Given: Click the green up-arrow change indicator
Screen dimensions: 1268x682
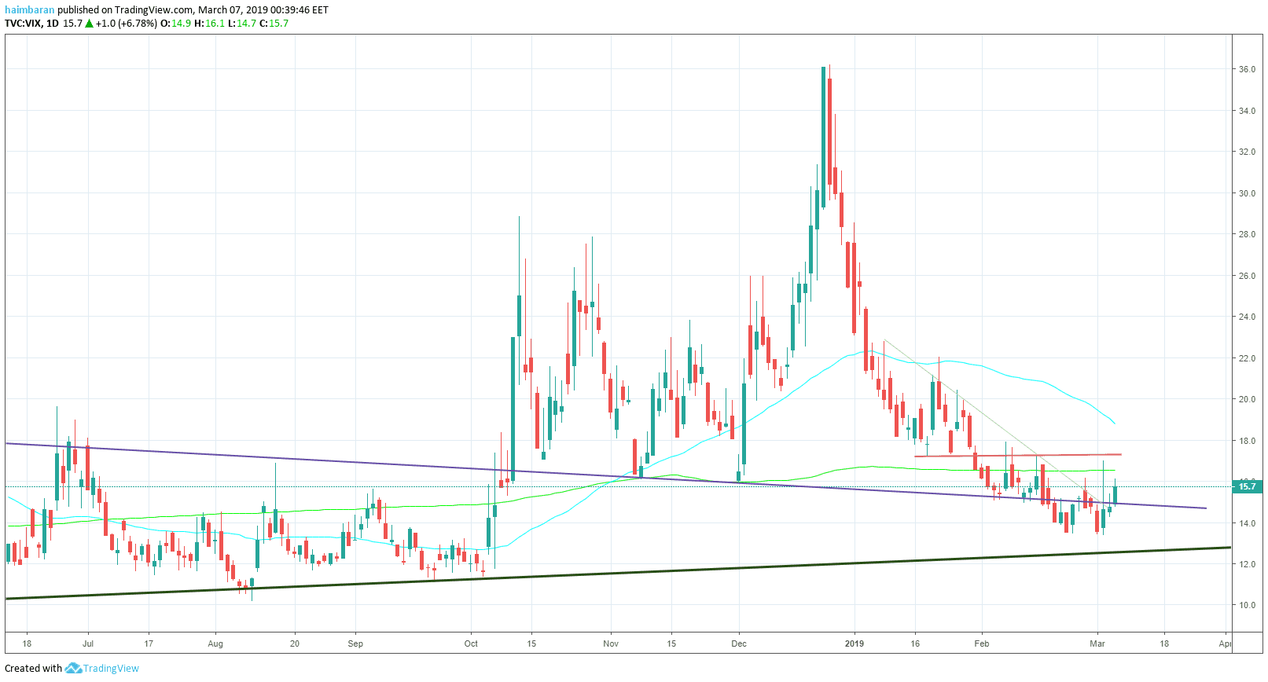Looking at the screenshot, I should 90,24.
